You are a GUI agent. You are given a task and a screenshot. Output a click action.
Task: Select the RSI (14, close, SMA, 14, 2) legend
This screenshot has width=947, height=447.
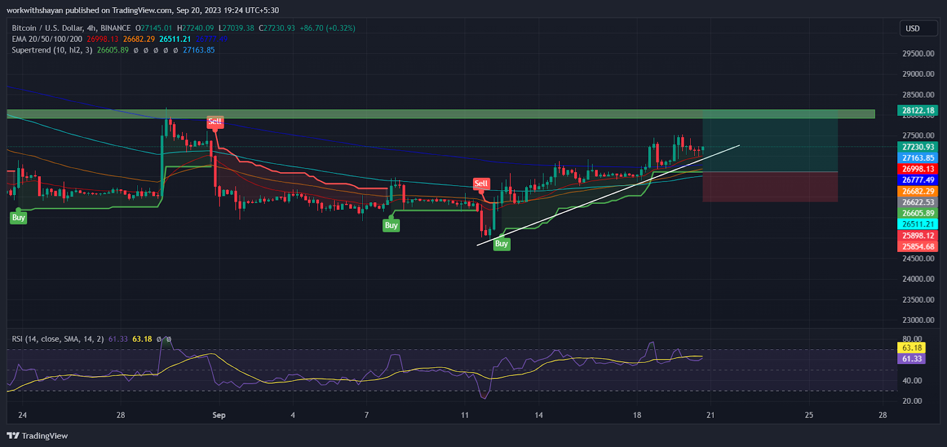[x=58, y=339]
